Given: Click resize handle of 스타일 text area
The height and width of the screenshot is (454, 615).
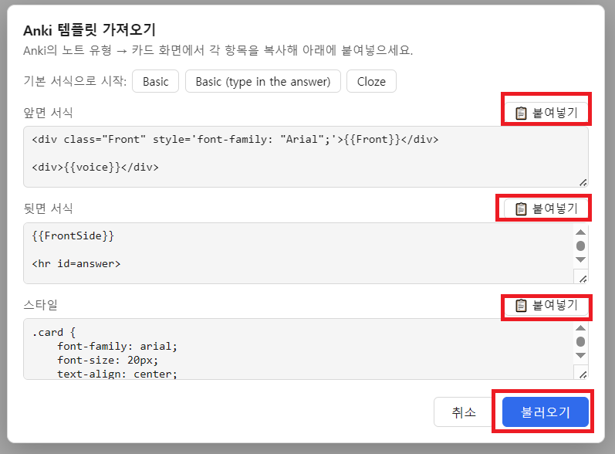Looking at the screenshot, I should pos(583,374).
